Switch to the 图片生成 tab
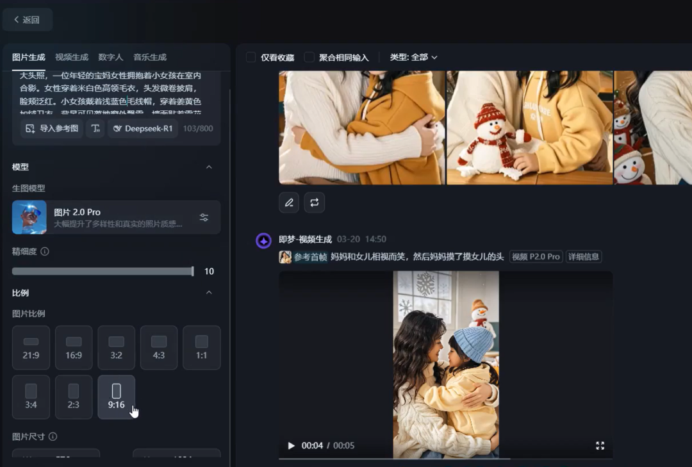The image size is (692, 467). (29, 58)
